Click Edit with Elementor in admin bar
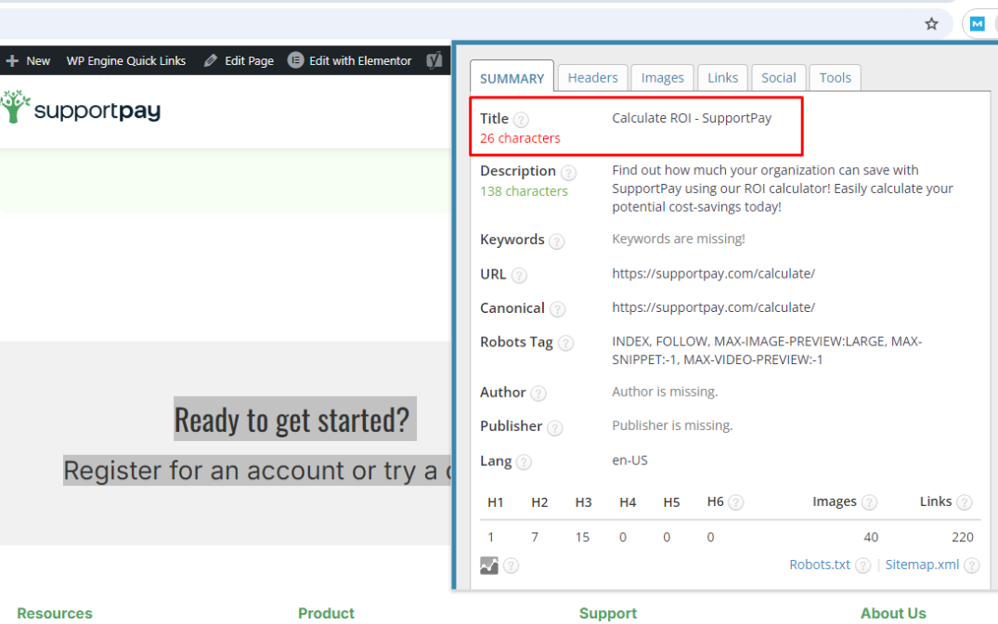This screenshot has width=998, height=624. 350,60
